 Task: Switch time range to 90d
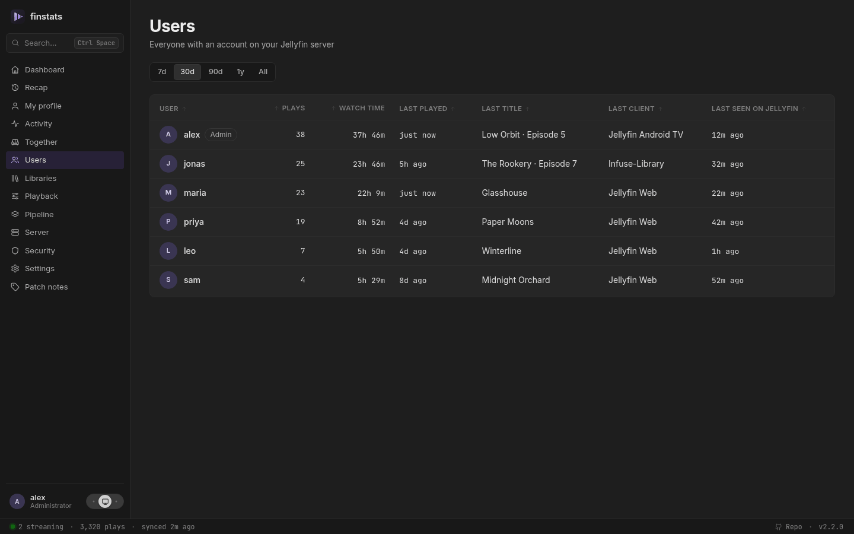(x=216, y=72)
